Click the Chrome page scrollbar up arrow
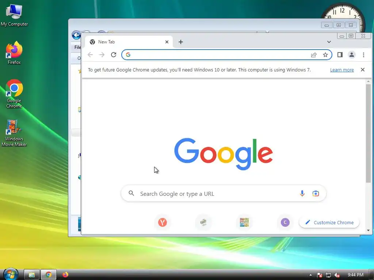This screenshot has height=280, width=374. pyautogui.click(x=368, y=81)
